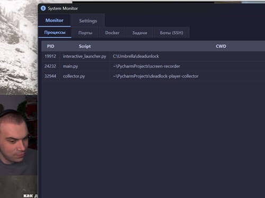Click the System Monitor app icon
Image resolution: width=265 pixels, height=198 pixels.
click(x=43, y=8)
